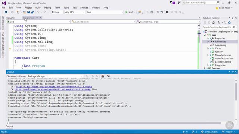Screen dimensions: 239x134
Task: Start debugging with the green Start button
Action: 129,12
